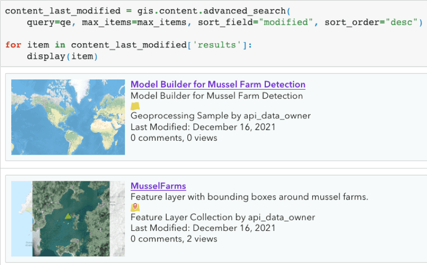
Task: Click the MusselFarms satellite imagery thumbnail
Action: pyautogui.click(x=68, y=218)
